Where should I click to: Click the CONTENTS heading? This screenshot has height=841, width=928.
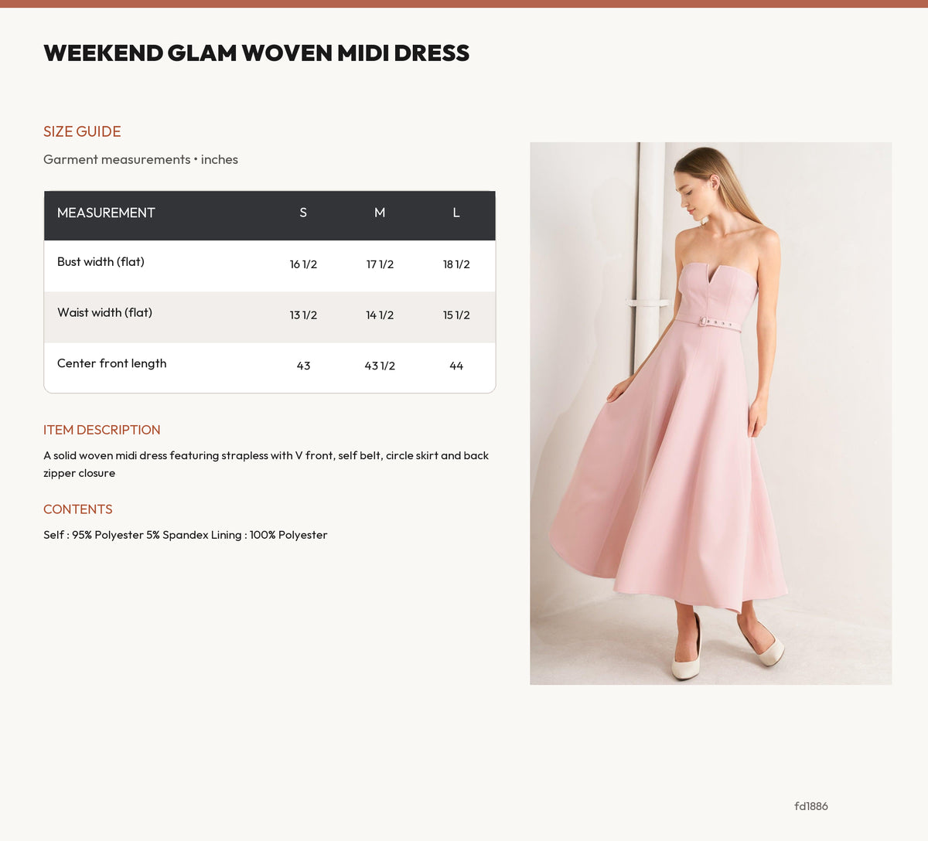click(x=78, y=509)
